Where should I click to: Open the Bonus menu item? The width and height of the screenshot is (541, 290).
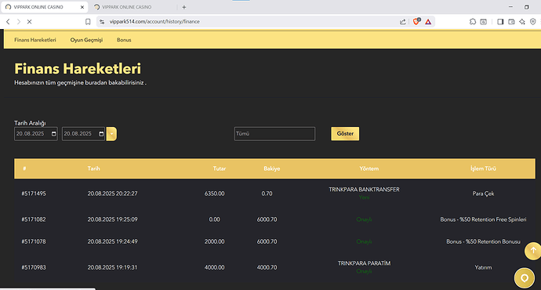point(124,40)
